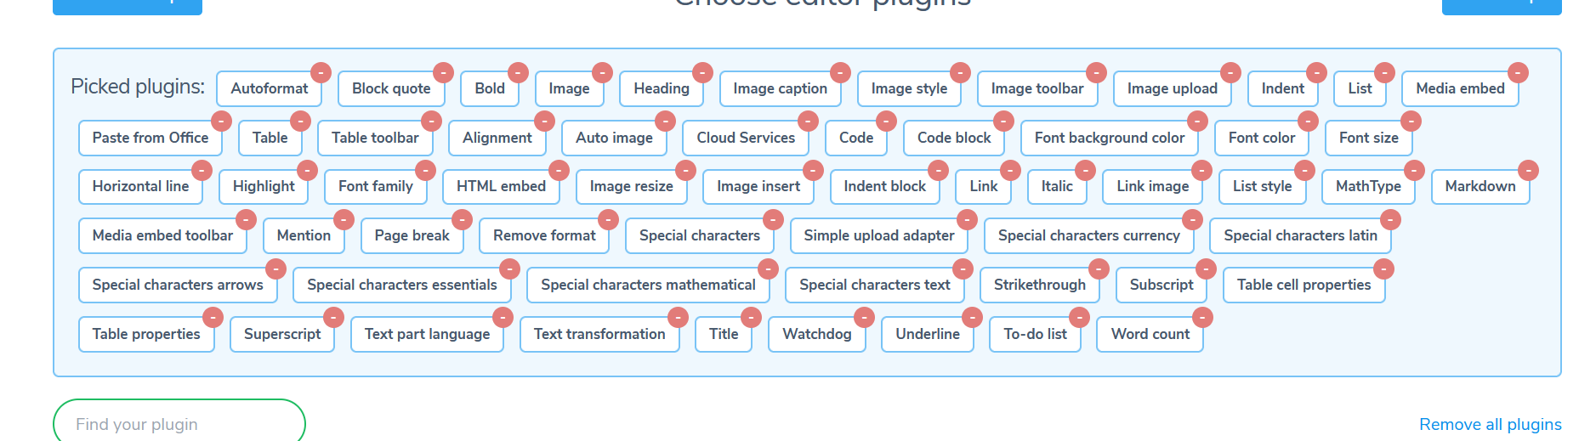Click the Indent plugin tag
This screenshot has width=1596, height=441.
coord(1282,88)
